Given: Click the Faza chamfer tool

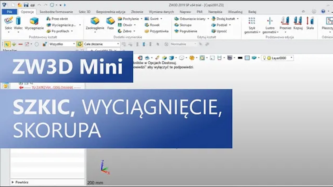Looking at the screenshot, I should click(110, 23).
